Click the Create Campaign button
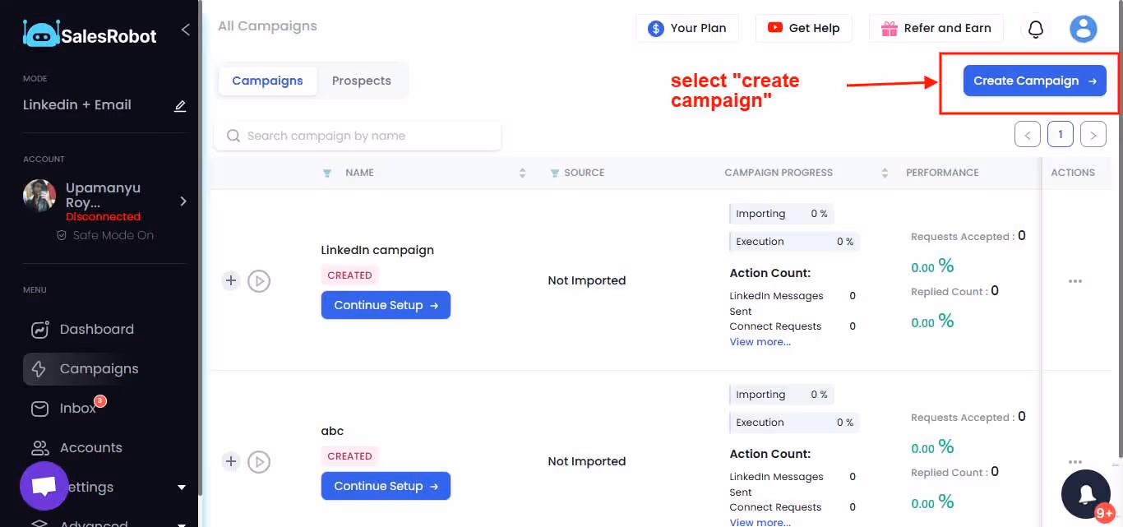This screenshot has width=1123, height=527. 1034,81
